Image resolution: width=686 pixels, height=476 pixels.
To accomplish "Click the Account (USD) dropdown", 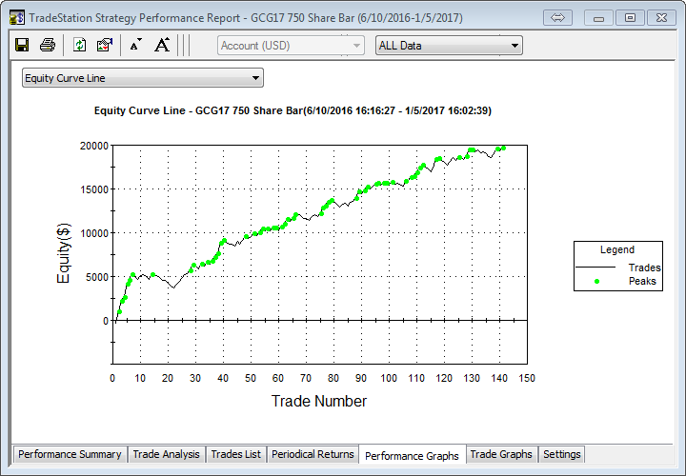I will point(292,45).
